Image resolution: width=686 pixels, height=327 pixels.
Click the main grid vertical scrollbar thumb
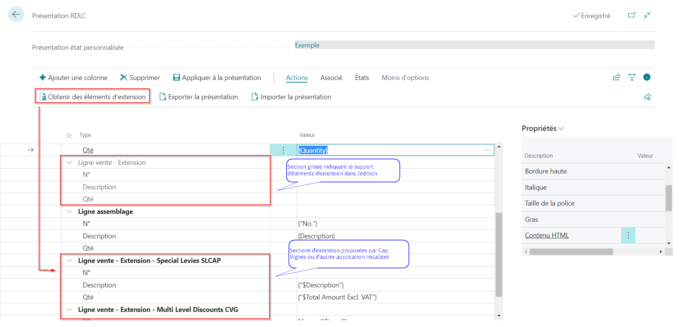coord(499,255)
